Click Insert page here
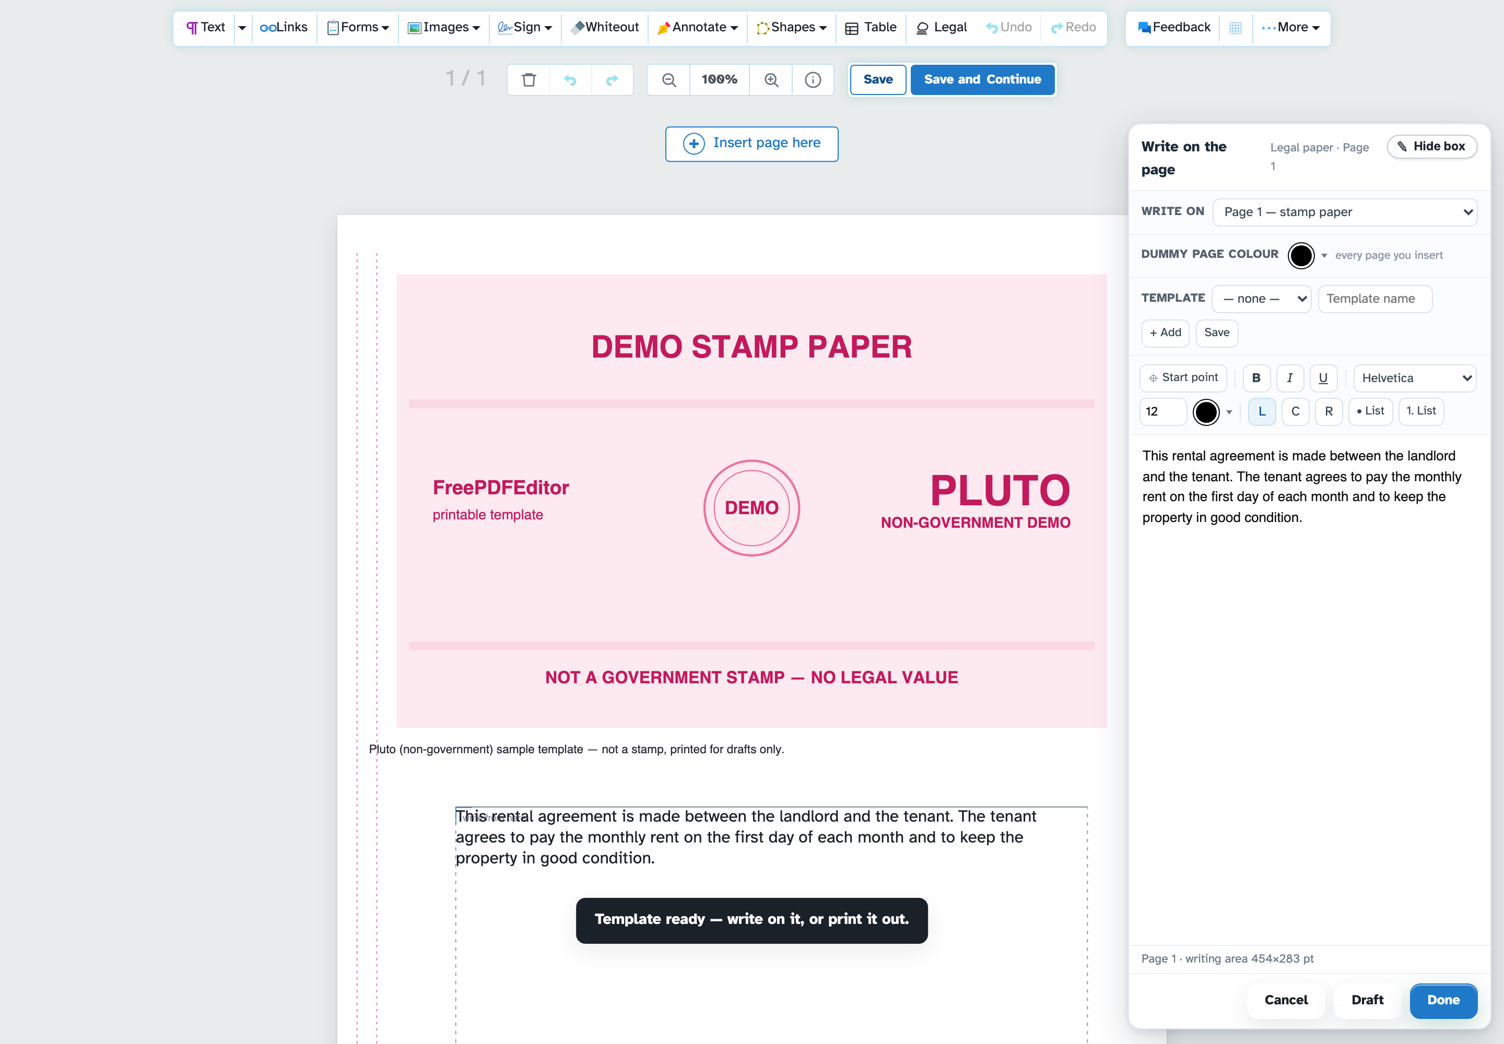 [751, 143]
